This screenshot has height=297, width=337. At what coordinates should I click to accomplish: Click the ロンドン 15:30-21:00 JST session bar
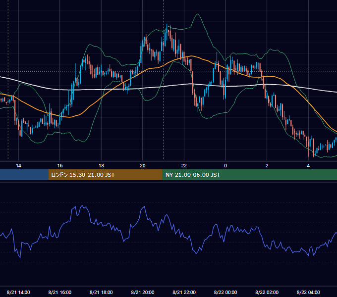tap(105, 175)
